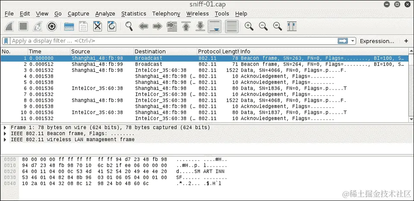Toggle auto scroll during live capture
The image size is (414, 201).
(215, 27)
